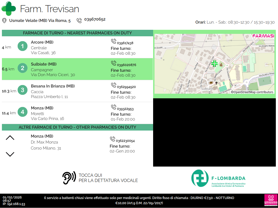Select the number 2 badge for Sulbiate

pos(23,68)
